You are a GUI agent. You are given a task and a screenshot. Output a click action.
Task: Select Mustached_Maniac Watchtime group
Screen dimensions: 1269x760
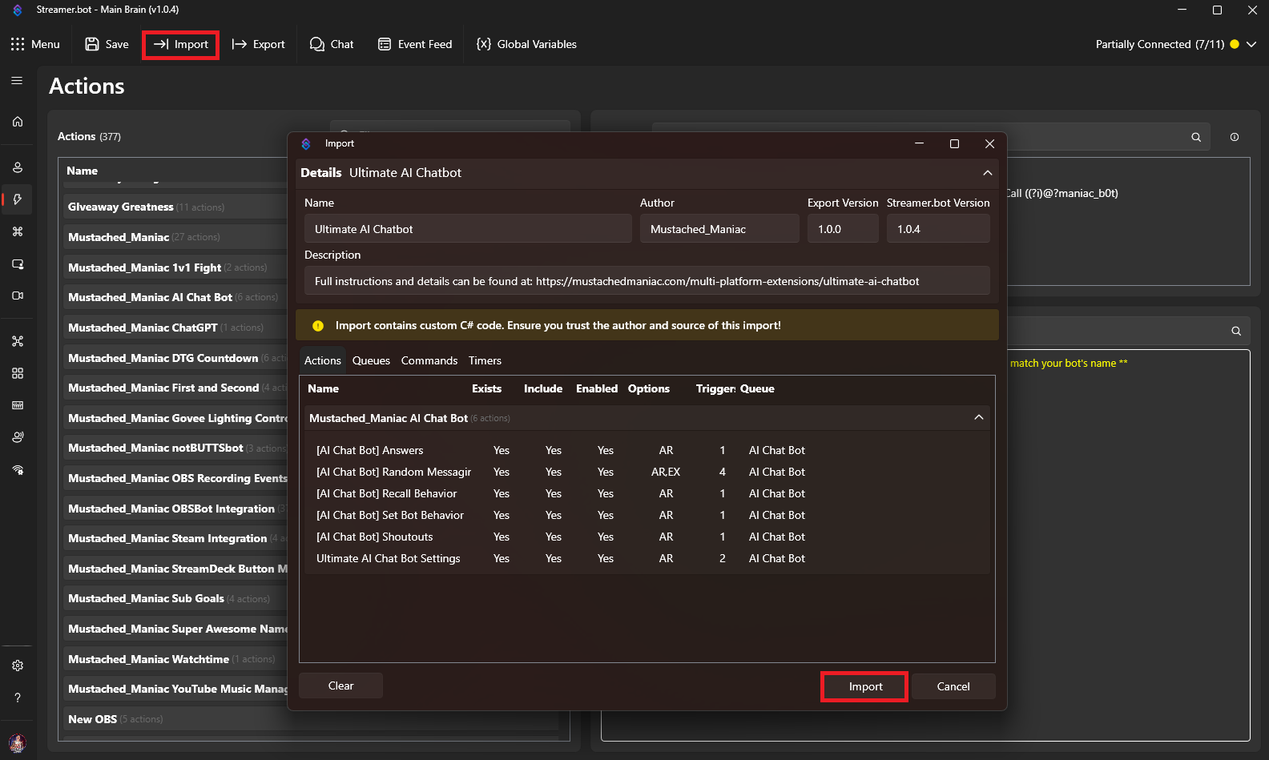(175, 659)
